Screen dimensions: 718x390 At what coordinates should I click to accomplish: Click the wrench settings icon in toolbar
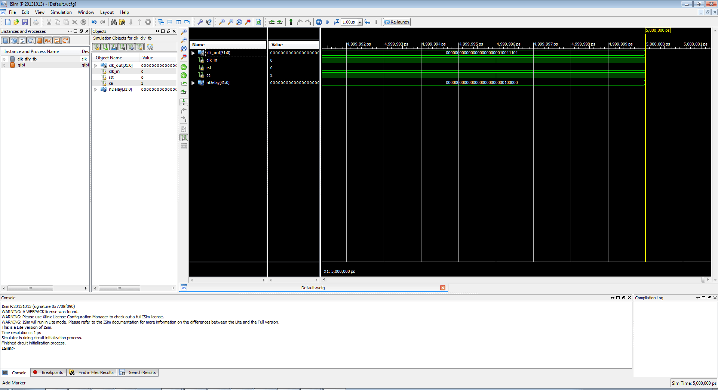click(x=200, y=22)
